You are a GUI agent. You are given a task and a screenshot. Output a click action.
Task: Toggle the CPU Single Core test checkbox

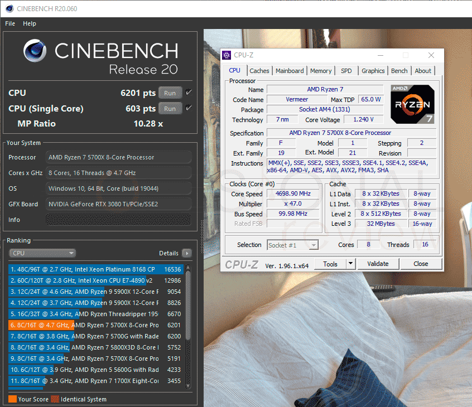point(189,108)
